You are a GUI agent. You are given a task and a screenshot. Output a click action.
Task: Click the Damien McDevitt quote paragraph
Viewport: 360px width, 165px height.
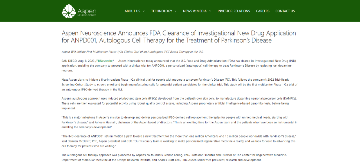click(x=179, y=141)
